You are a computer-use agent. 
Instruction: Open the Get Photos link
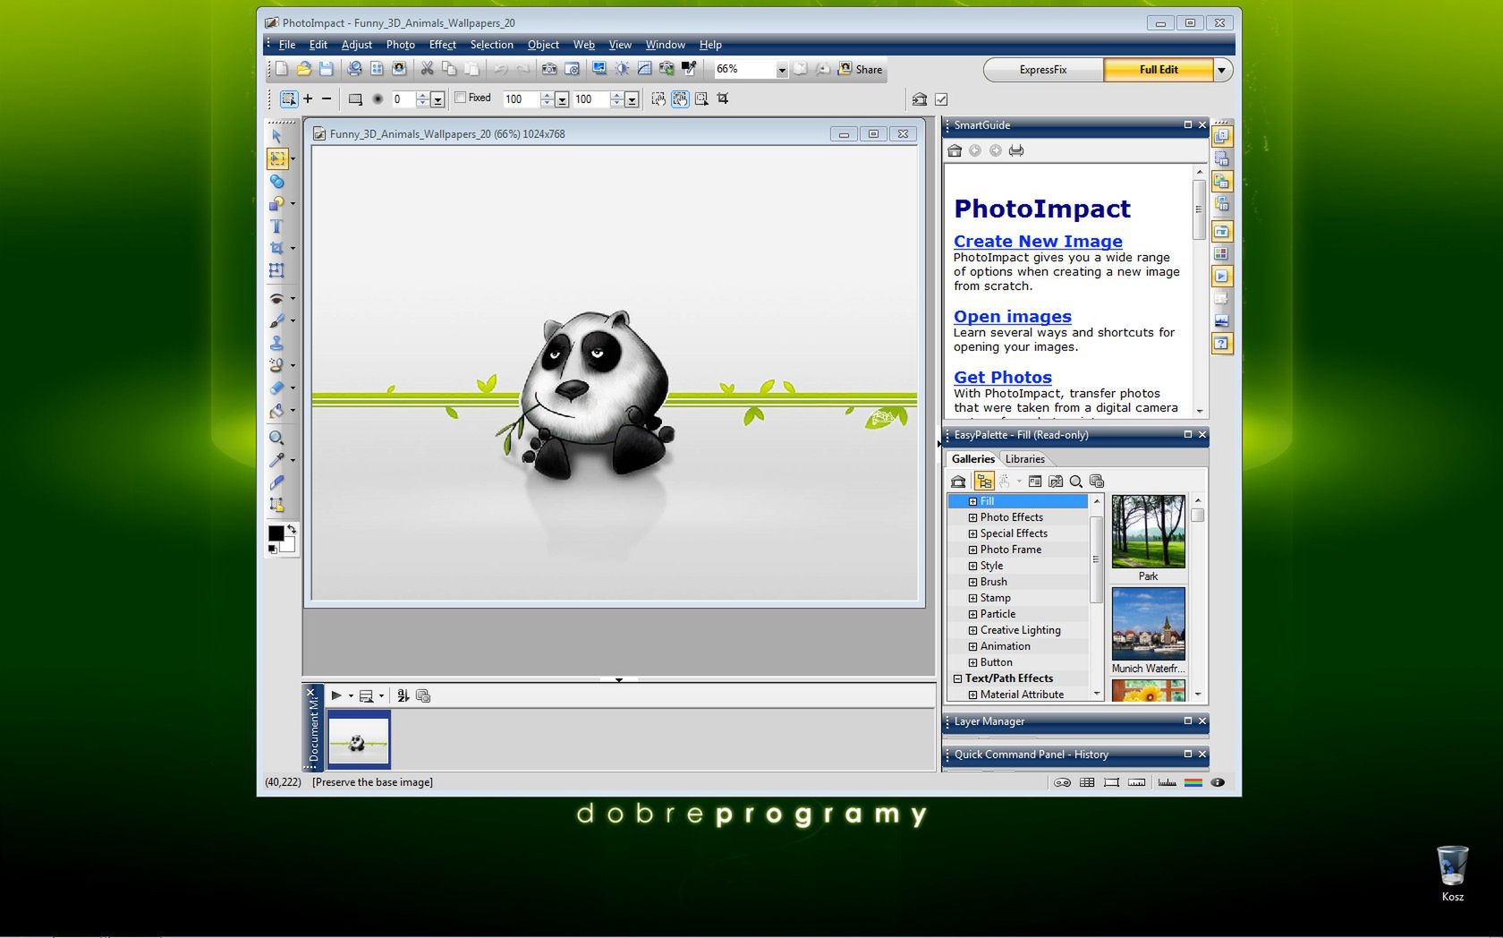(x=1002, y=377)
